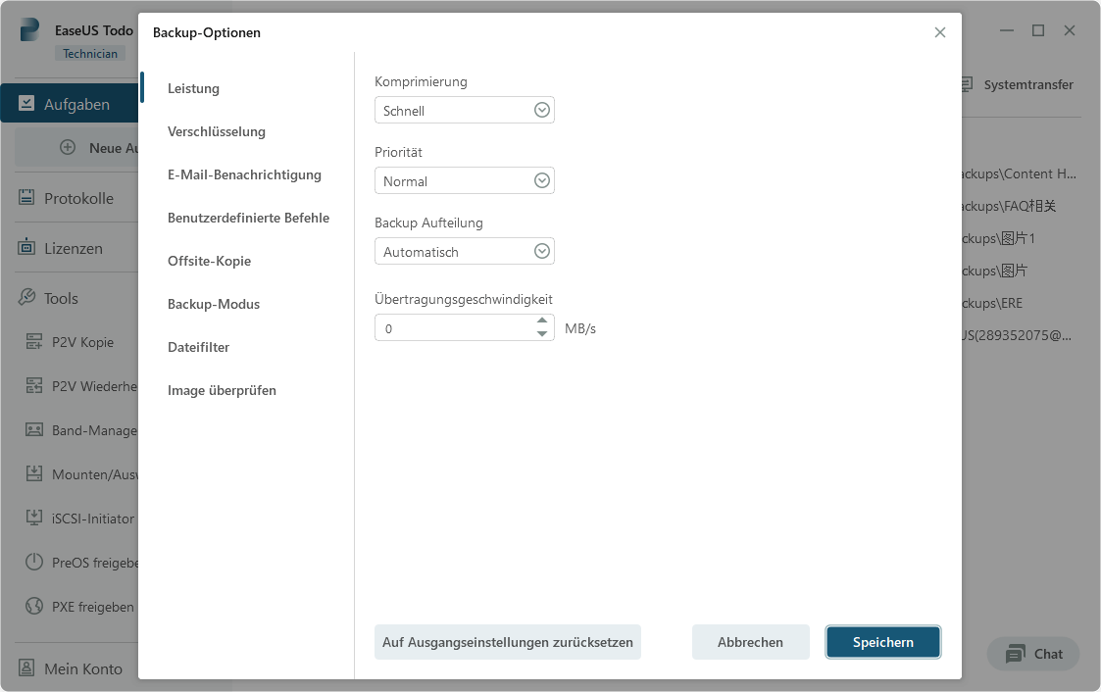
Task: Save settings with Speichern
Action: click(x=882, y=642)
